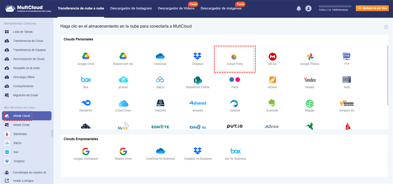This screenshot has height=184, width=393.
Task: Select MediaFire cloud
Action: click(85, 106)
